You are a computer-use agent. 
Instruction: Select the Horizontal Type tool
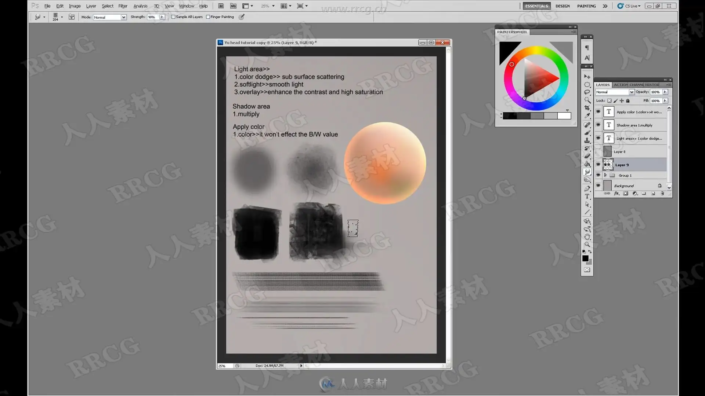click(x=587, y=197)
